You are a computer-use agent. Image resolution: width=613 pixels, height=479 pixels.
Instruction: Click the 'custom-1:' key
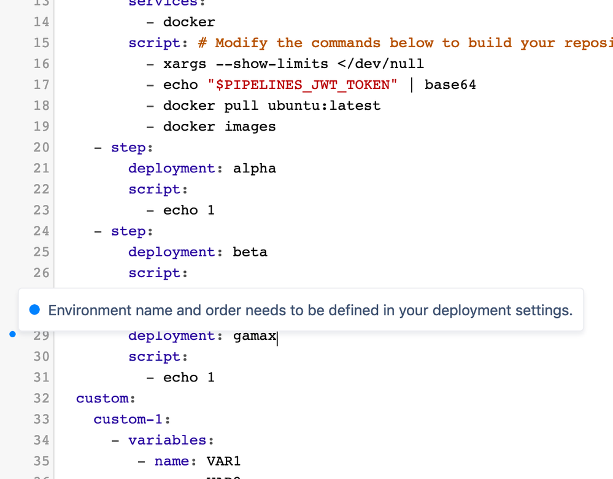point(132,420)
